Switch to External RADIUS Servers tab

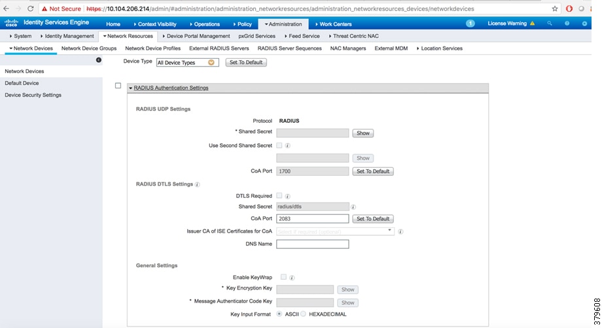point(219,48)
